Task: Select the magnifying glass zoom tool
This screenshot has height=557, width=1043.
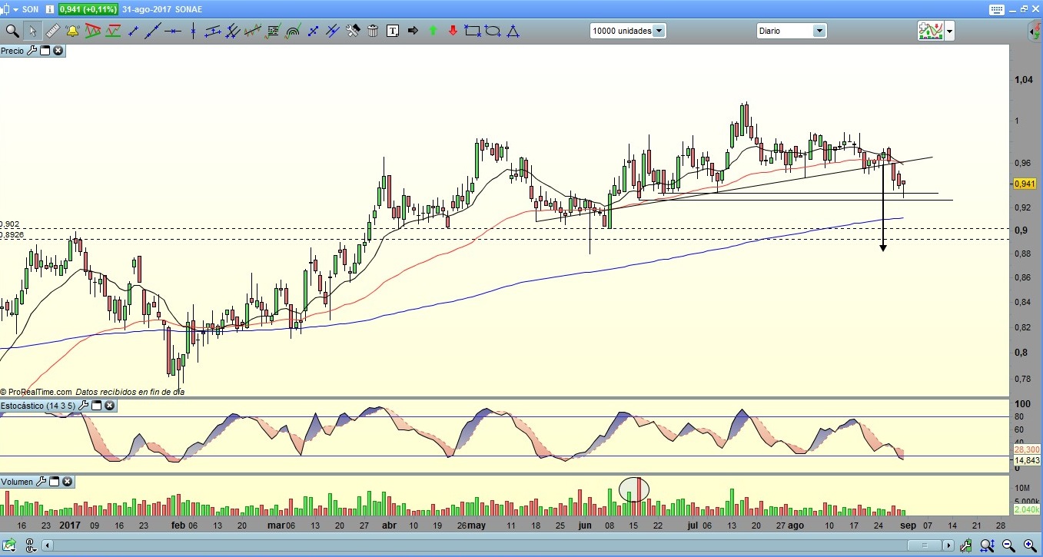Action: (12, 31)
